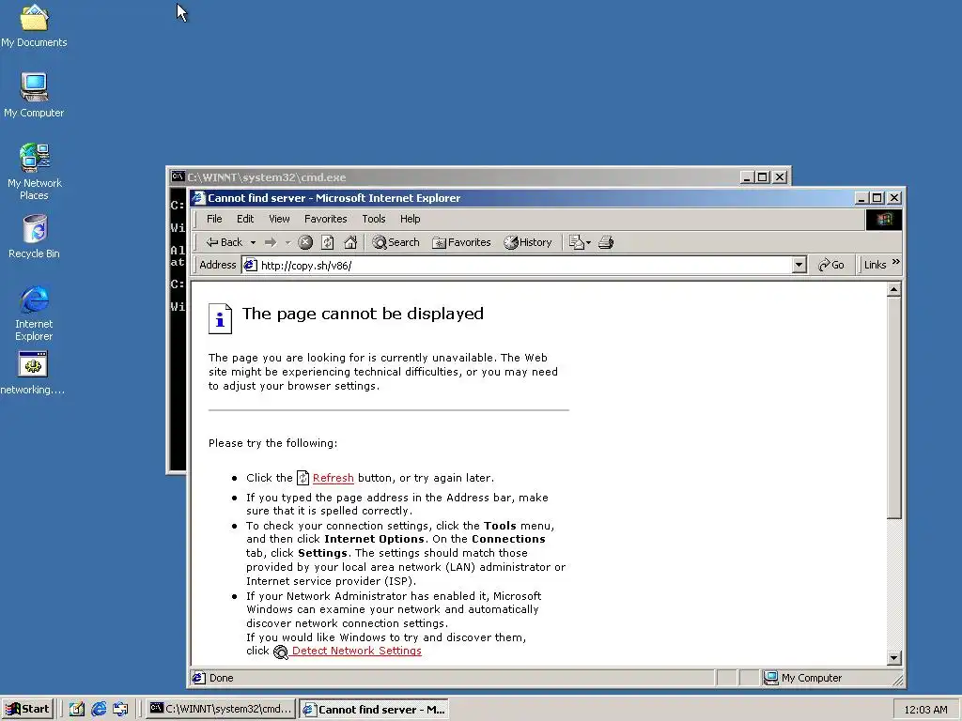Open the Edit menu
This screenshot has width=962, height=721.
pyautogui.click(x=245, y=219)
